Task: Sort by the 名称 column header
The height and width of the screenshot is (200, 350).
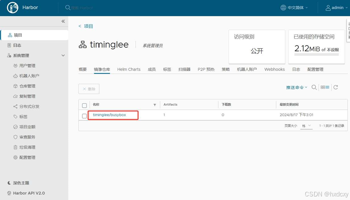Action: click(x=96, y=105)
